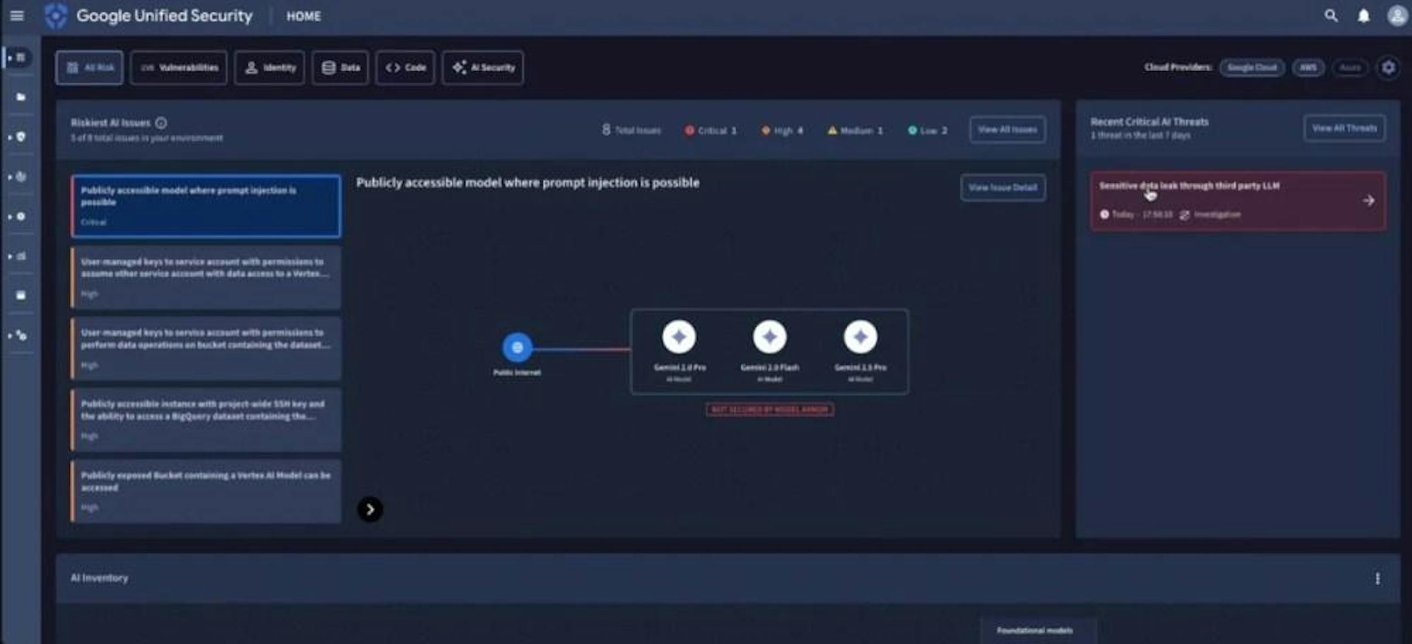Screen dimensions: 1412x644
Task: Select the project-wide SSH key issue card
Action: tap(206, 419)
